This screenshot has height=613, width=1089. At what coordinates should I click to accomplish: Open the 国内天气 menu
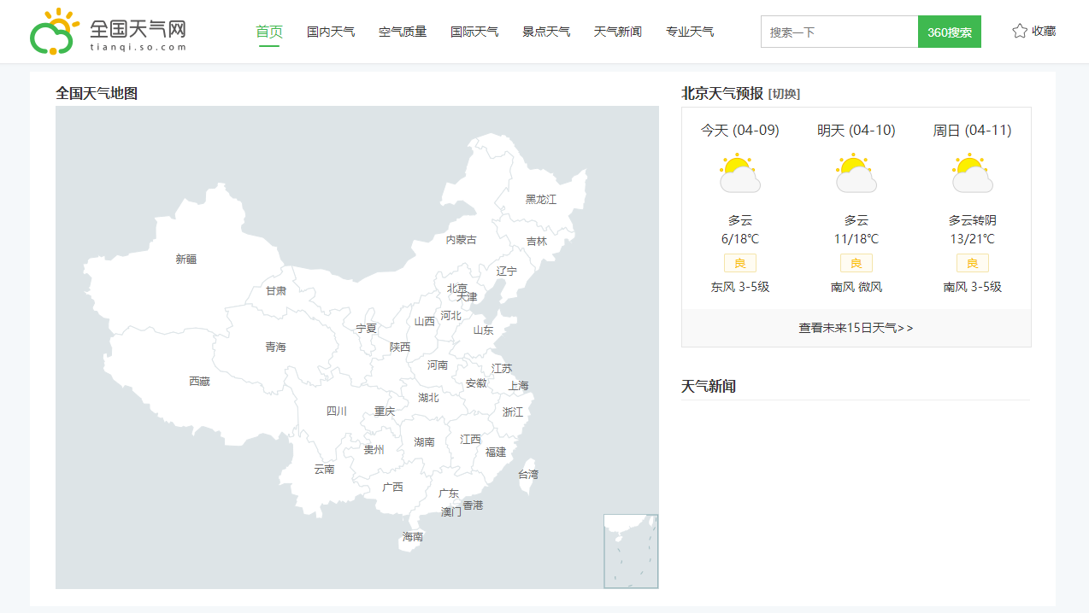point(331,32)
